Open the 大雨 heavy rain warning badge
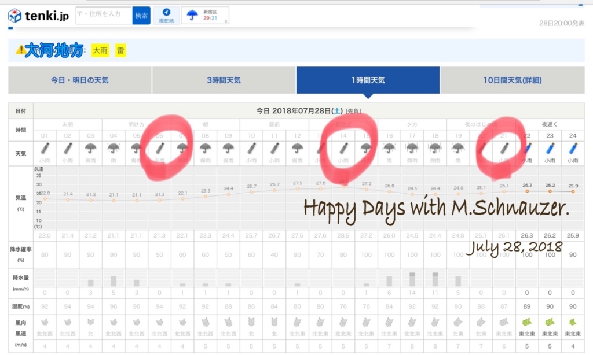This screenshot has width=593, height=355. [x=100, y=50]
